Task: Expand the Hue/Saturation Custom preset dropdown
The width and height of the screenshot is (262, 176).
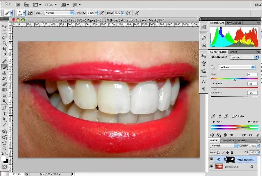Action: [x=244, y=57]
